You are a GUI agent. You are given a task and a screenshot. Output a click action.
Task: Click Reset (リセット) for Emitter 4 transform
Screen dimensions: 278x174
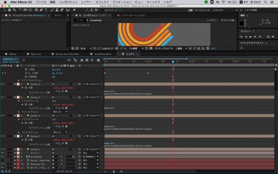pos(54,101)
